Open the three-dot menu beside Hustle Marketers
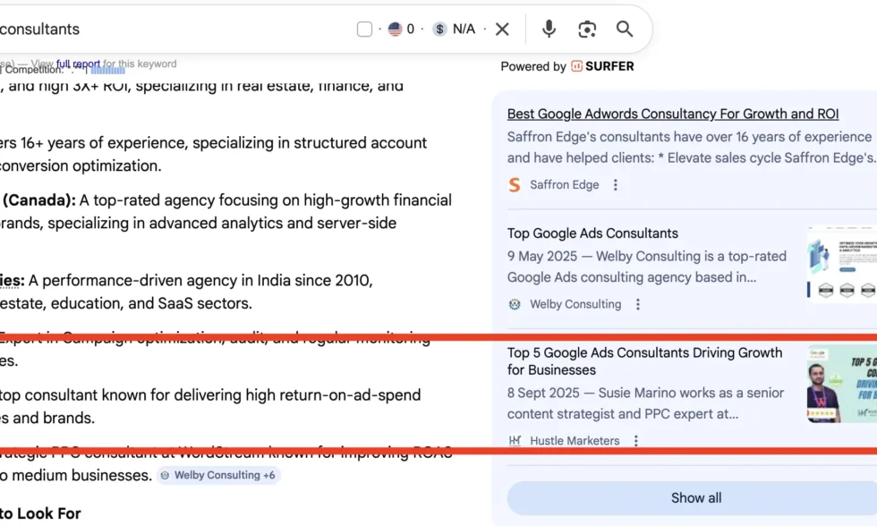This screenshot has width=877, height=526. (x=635, y=440)
